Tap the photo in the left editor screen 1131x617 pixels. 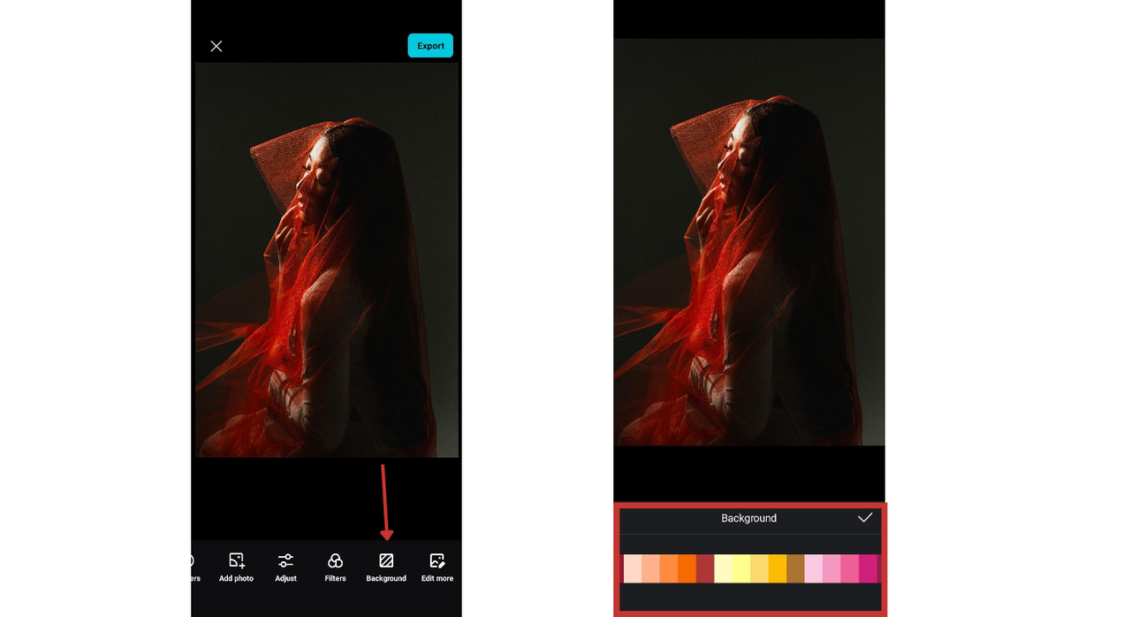[327, 260]
